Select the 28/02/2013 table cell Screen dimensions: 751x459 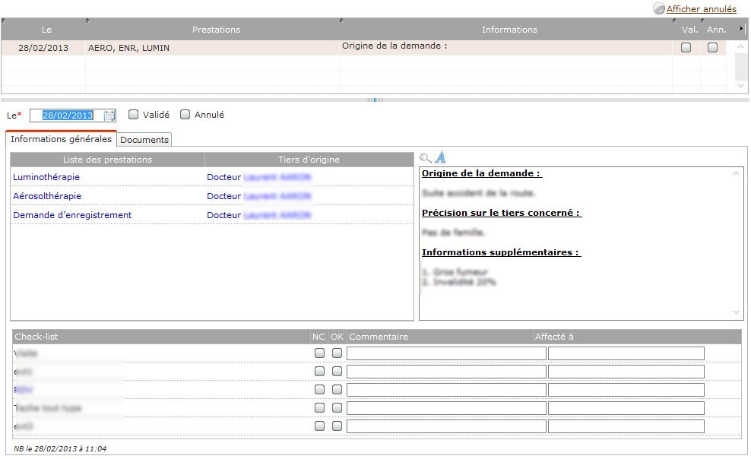coord(43,48)
